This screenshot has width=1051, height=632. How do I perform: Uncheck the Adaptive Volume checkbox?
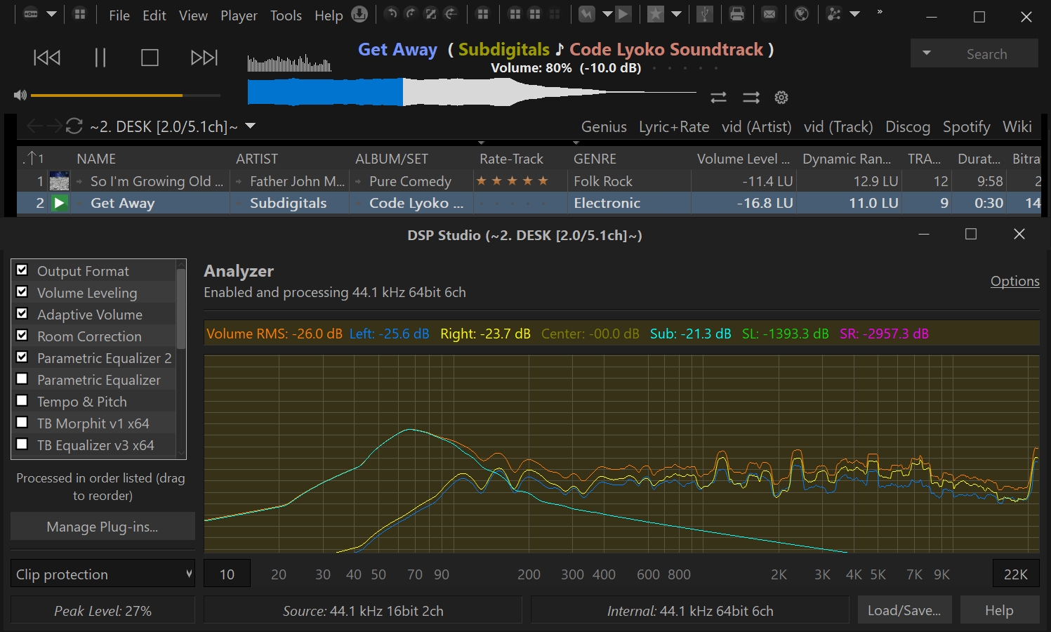(22, 314)
